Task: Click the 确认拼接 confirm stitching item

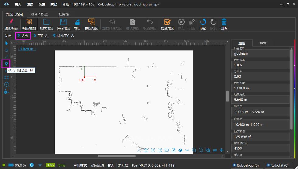Action: pyautogui.click(x=133, y=24)
